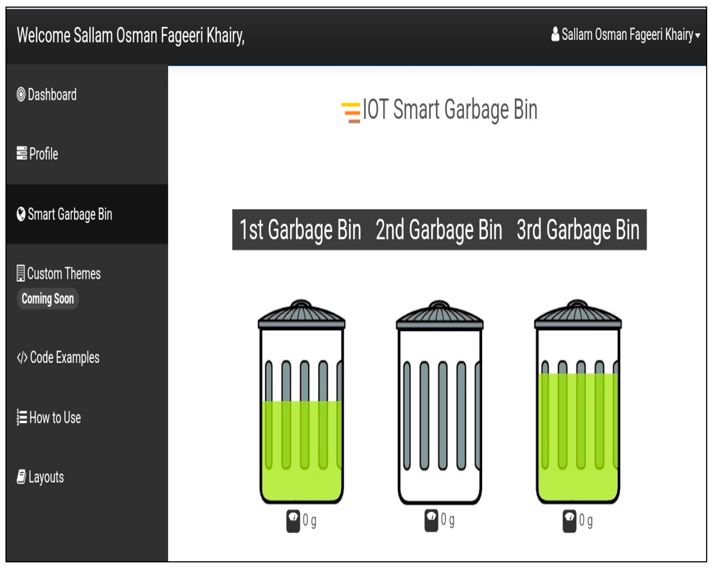Go to How to Use page

pos(55,417)
